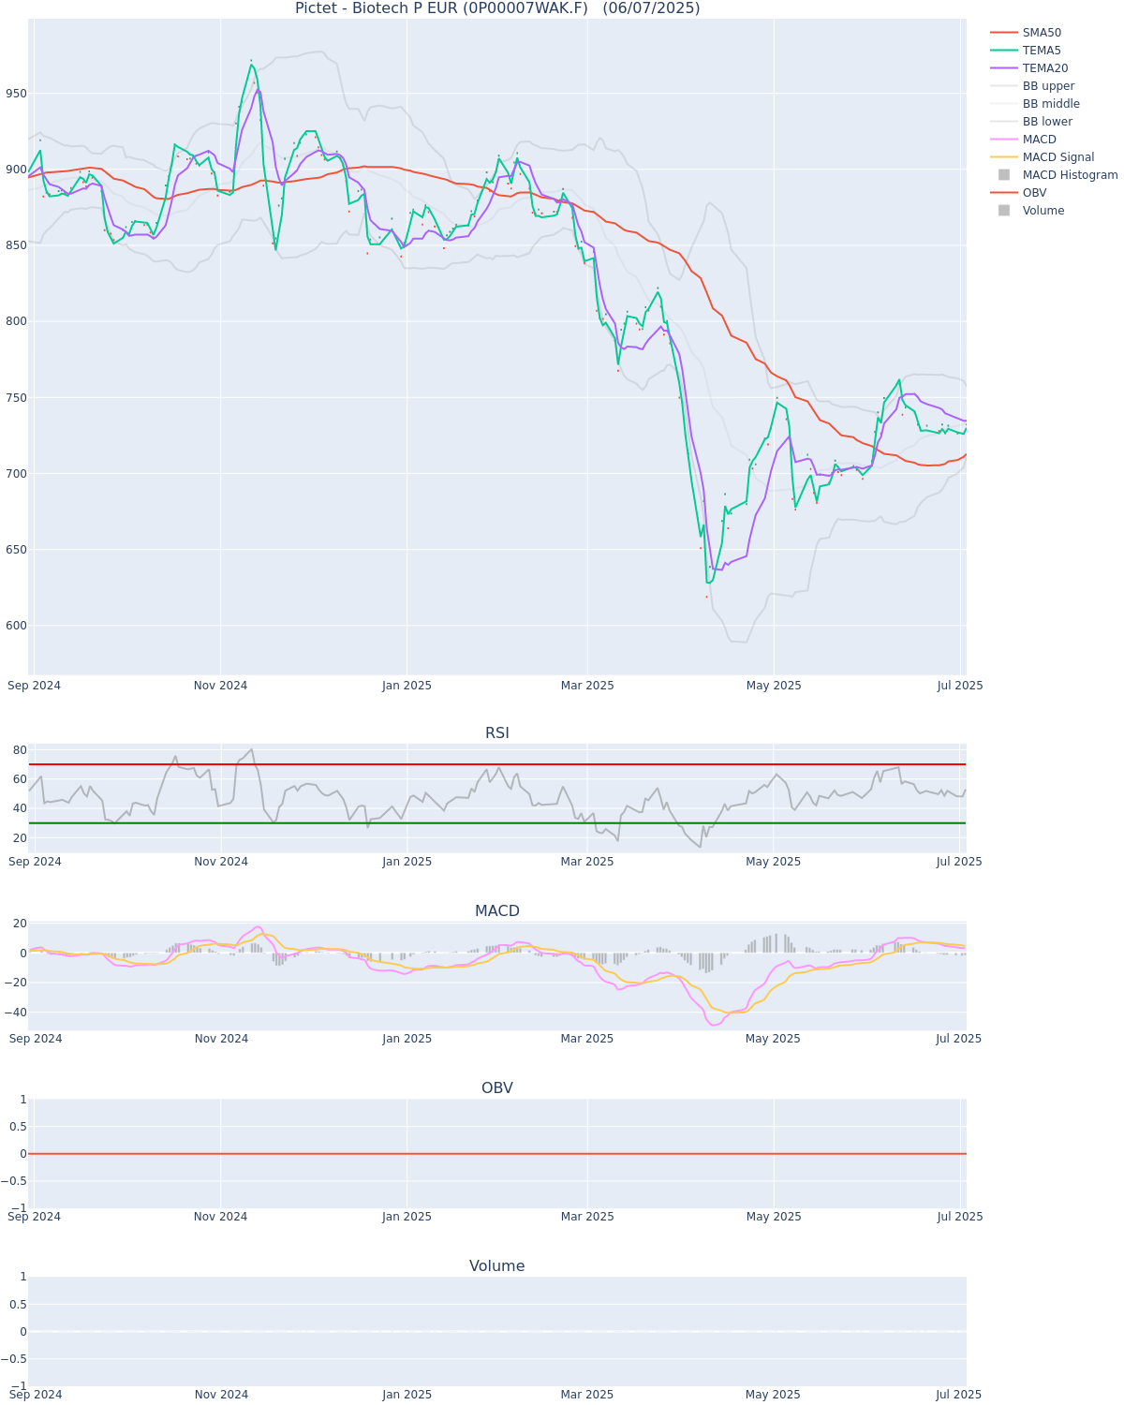The image size is (1124, 1405).
Task: Click May 2025 label under MACD chart
Action: coord(774,1039)
